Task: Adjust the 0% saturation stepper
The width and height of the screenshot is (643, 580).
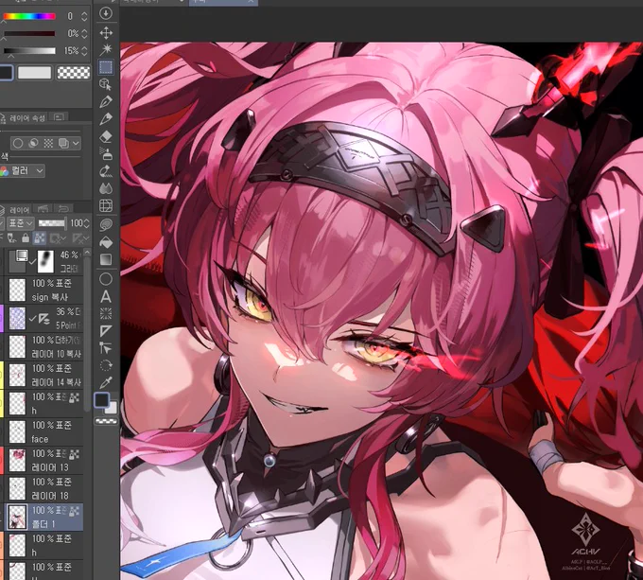Action: click(84, 33)
